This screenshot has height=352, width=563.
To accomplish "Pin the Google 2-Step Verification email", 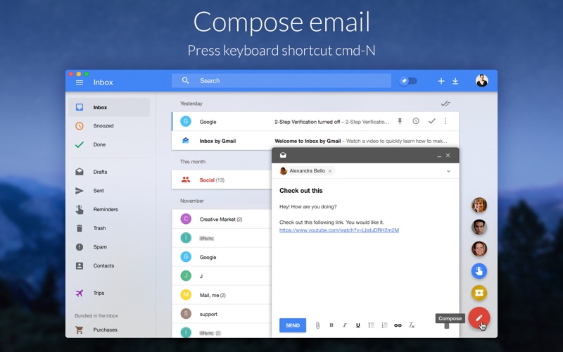I will click(x=400, y=121).
